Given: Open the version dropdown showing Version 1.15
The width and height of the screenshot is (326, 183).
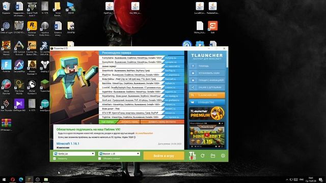Looking at the screenshot, I should [119, 154].
